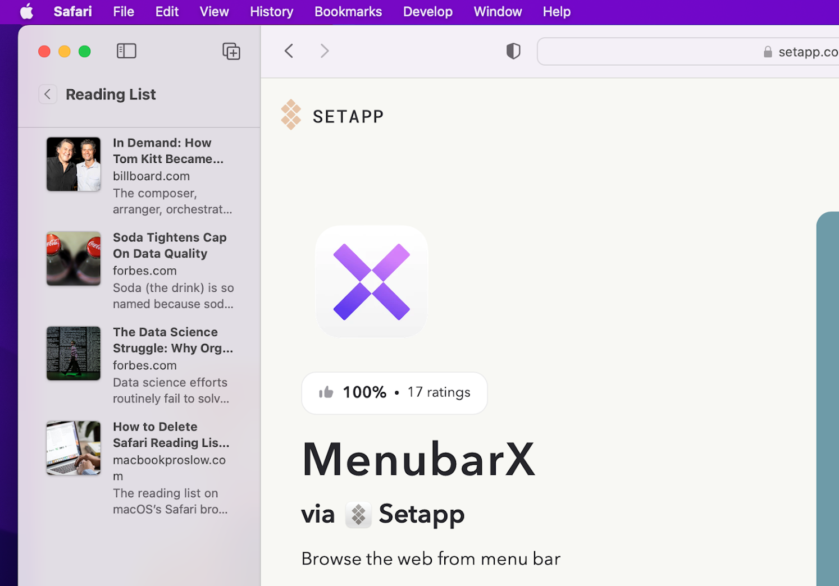Image resolution: width=839 pixels, height=586 pixels.
Task: Open the Develop menu
Action: [427, 11]
